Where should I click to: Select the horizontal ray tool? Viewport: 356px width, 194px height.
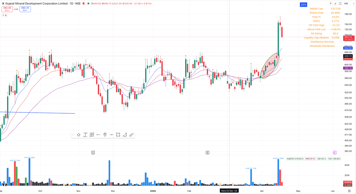point(98,135)
